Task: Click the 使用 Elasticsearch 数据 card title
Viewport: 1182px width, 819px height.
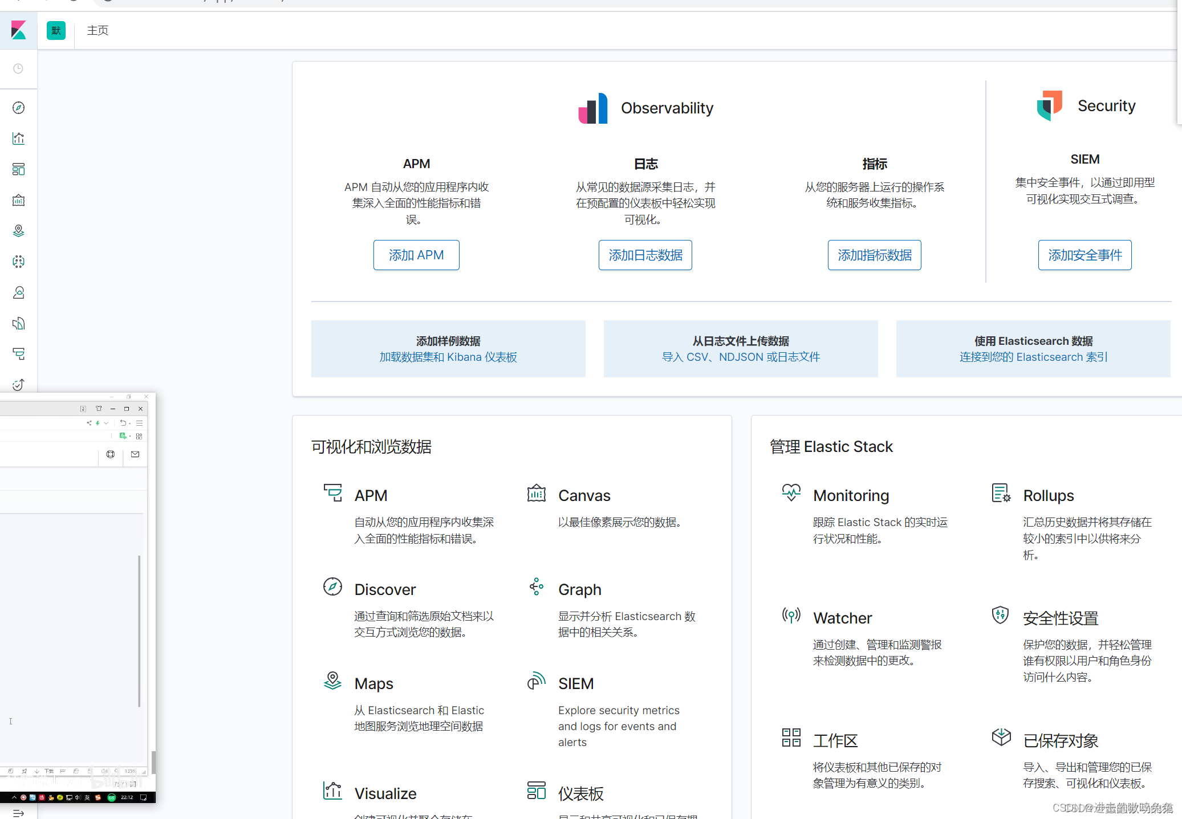Action: pos(1033,341)
